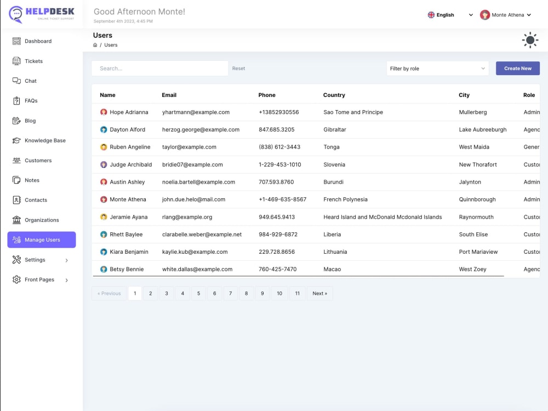Open the Filter by role dropdown

pyautogui.click(x=437, y=68)
